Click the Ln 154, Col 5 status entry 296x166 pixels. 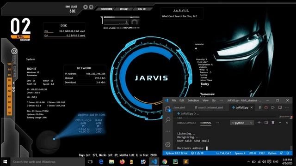tap(224, 153)
